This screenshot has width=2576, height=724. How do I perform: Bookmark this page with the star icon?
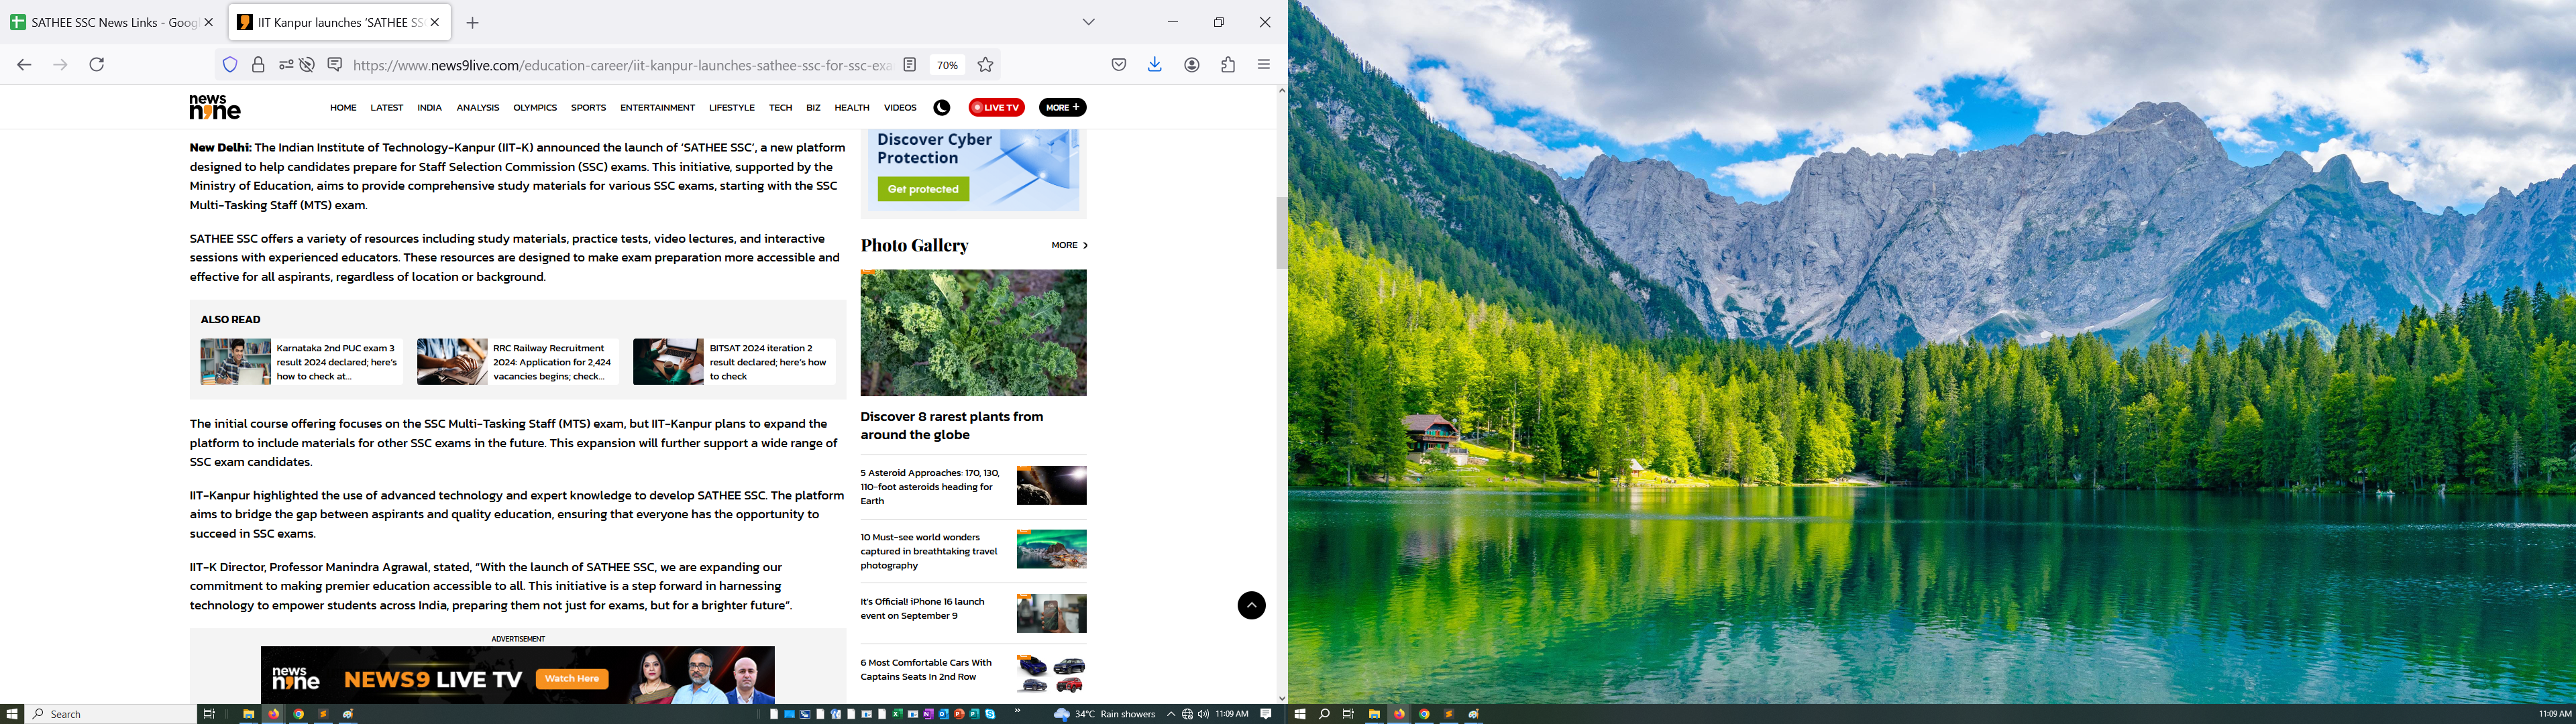coord(986,65)
